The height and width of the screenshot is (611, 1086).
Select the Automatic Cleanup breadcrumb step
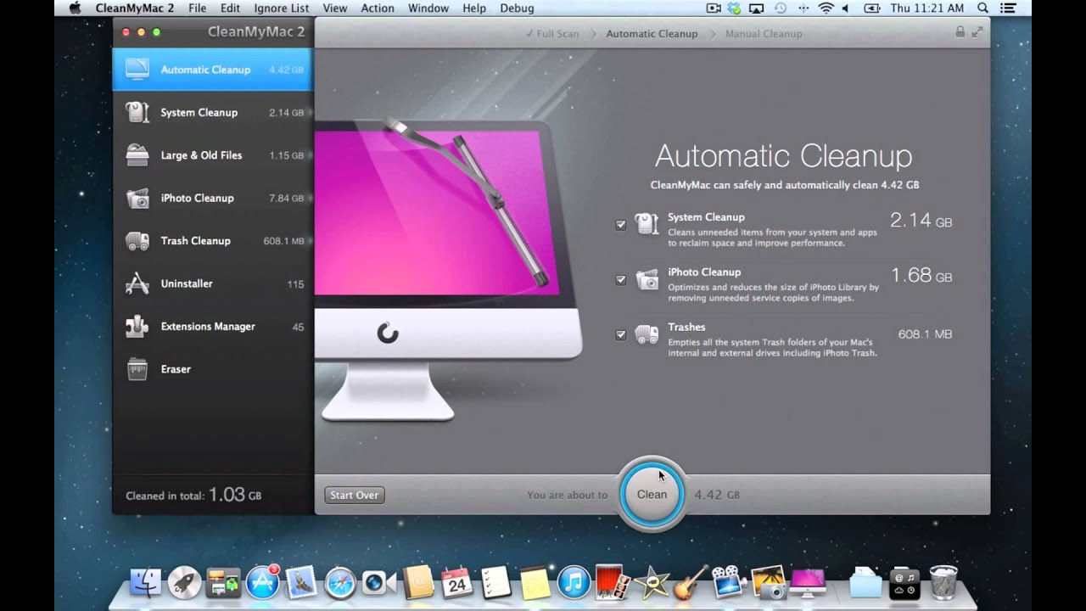coord(652,34)
